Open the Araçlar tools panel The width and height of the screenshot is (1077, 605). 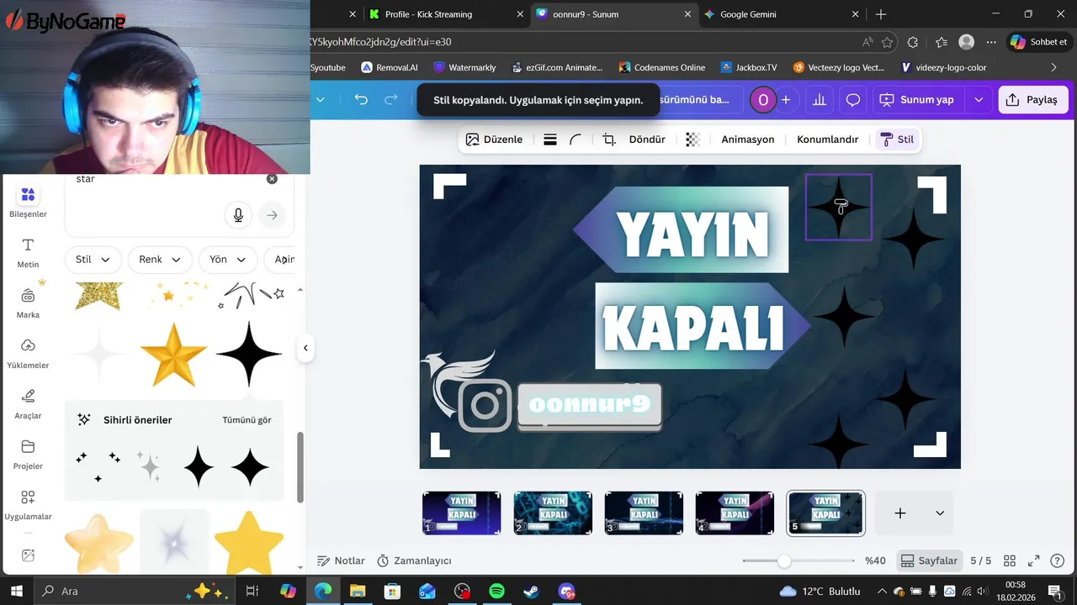pyautogui.click(x=28, y=403)
